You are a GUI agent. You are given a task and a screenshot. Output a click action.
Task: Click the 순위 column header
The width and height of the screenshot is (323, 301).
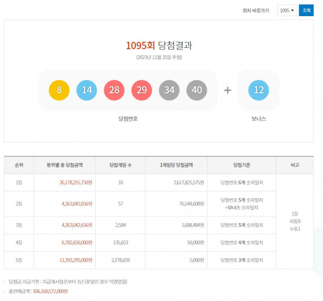(19, 165)
